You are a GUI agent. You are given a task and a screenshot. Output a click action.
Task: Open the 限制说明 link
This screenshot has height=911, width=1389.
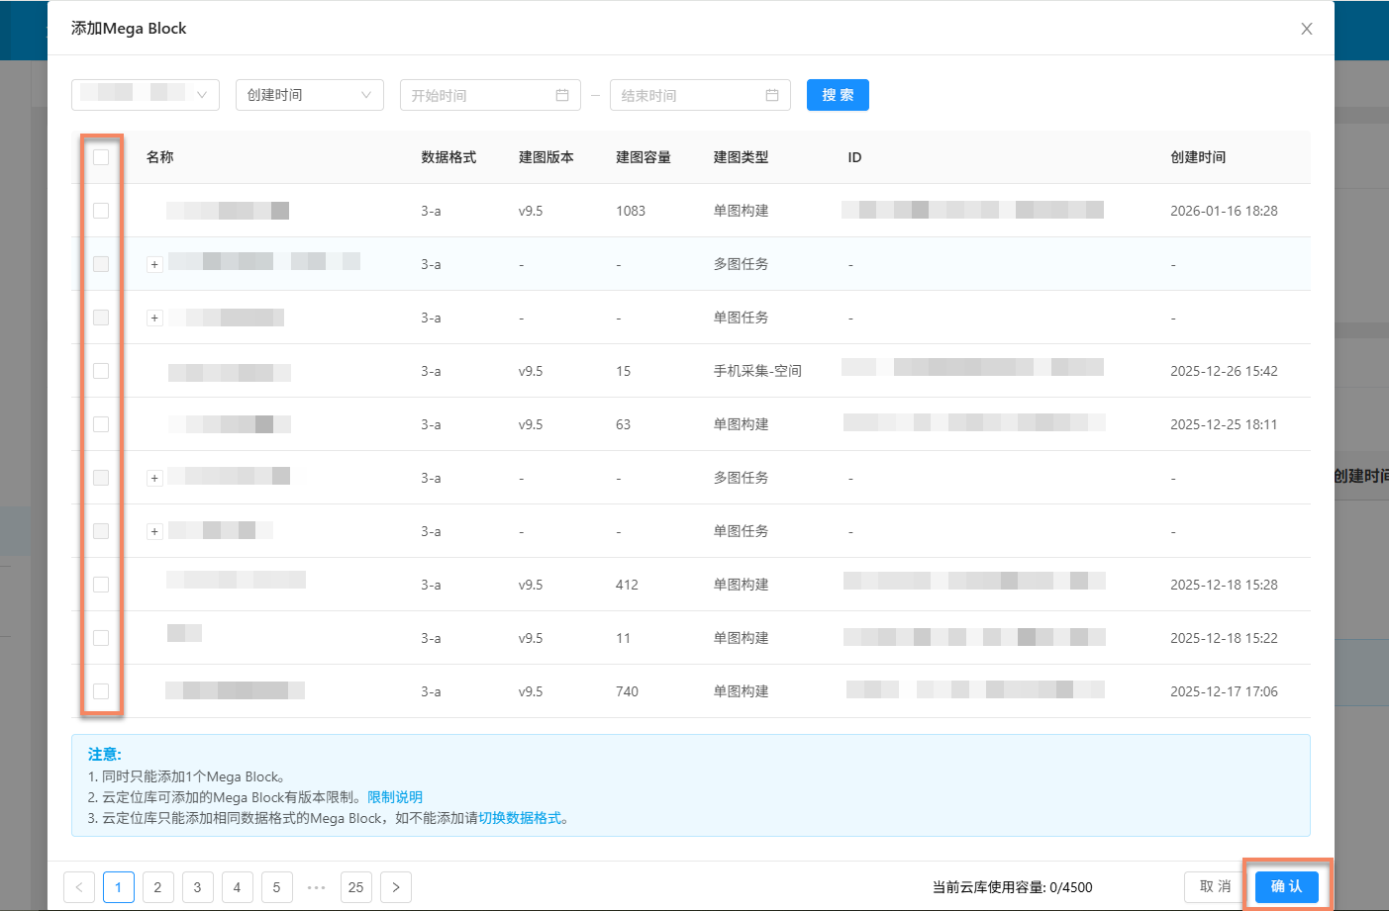coord(395,797)
